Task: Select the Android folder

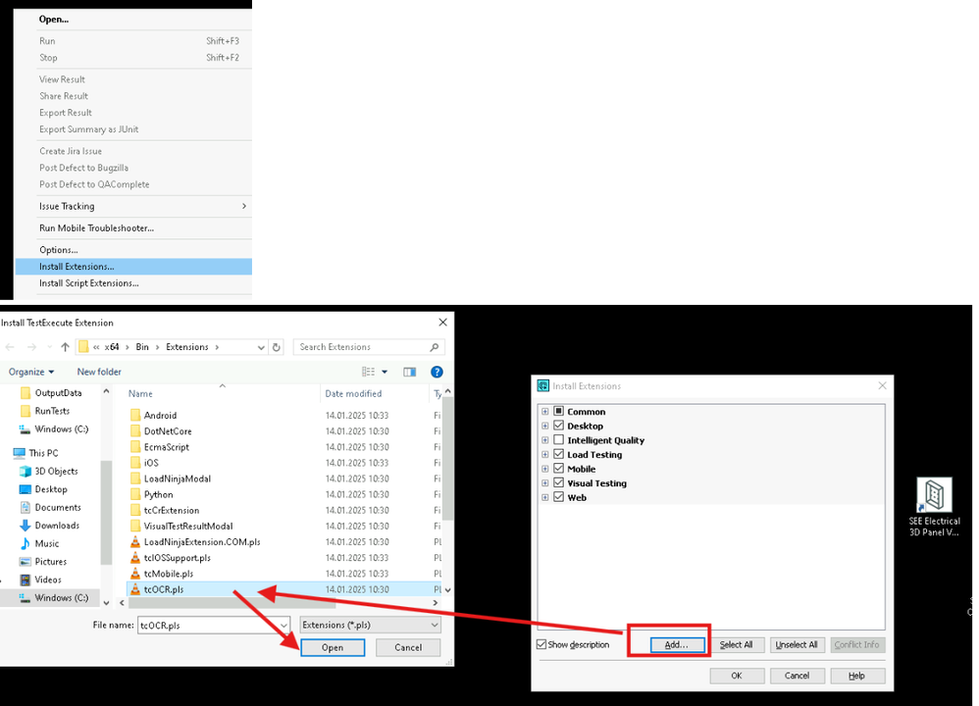Action: click(x=161, y=416)
